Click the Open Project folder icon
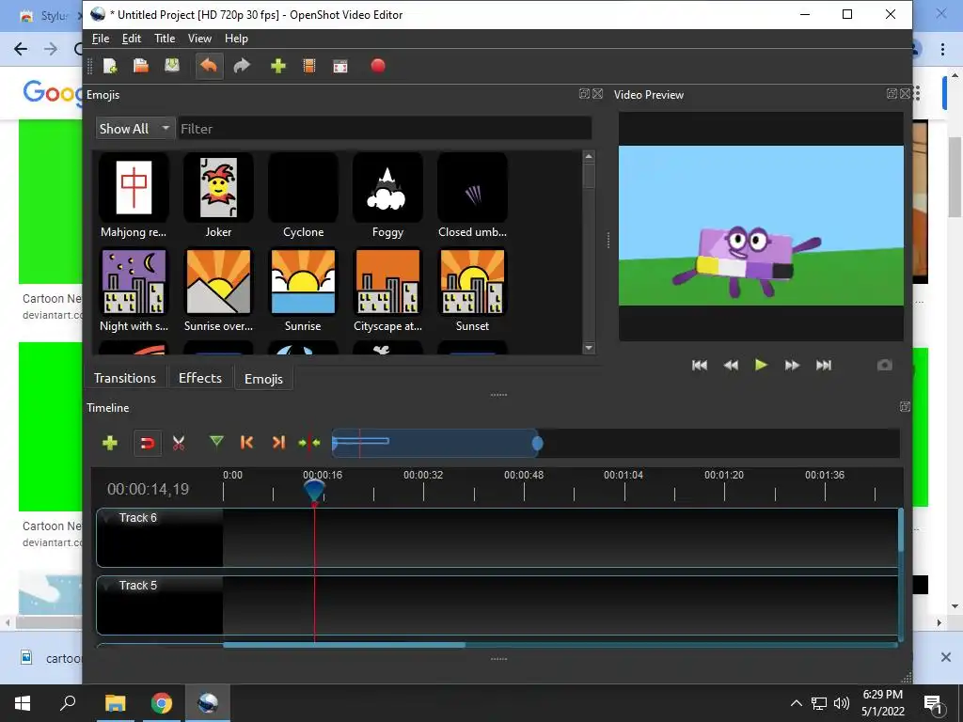The width and height of the screenshot is (963, 722). [x=141, y=66]
